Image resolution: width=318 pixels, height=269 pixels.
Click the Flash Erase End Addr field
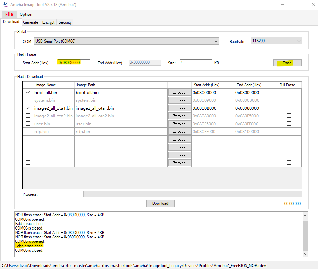pyautogui.click(x=145, y=62)
